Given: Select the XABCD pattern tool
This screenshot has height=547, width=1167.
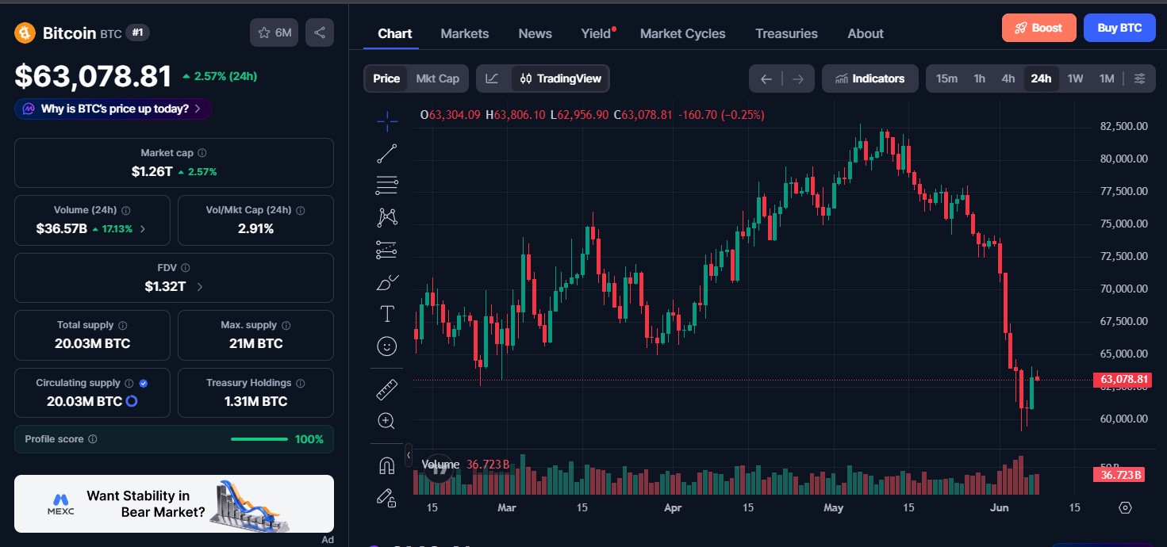Looking at the screenshot, I should [x=387, y=217].
